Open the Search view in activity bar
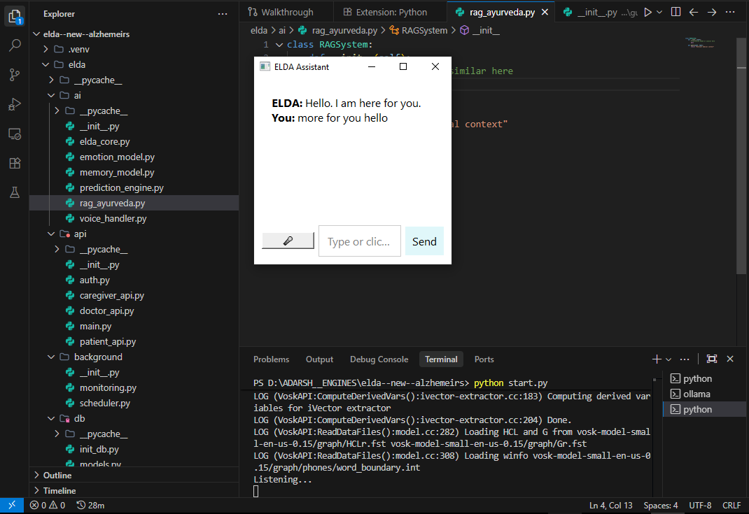The height and width of the screenshot is (514, 749). [x=15, y=45]
